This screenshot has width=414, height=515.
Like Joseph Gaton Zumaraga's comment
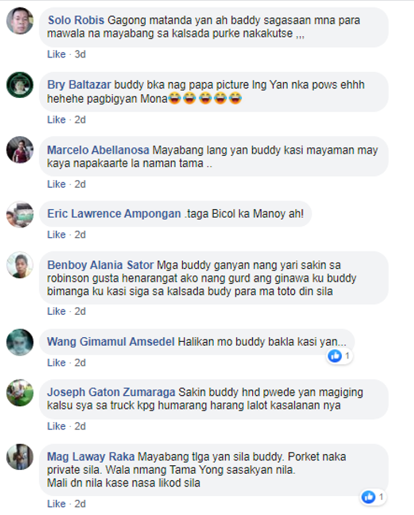56,426
